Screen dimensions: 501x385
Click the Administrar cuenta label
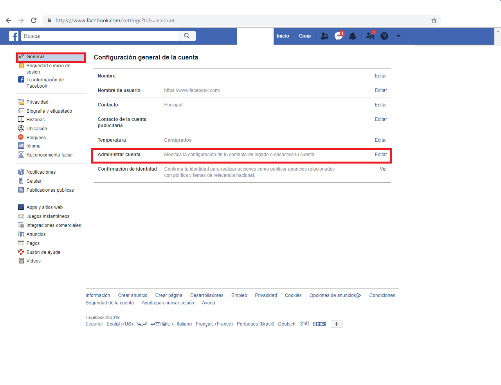119,155
